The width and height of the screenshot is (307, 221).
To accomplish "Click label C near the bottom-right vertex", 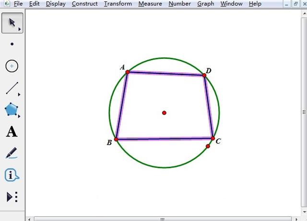I will [218, 141].
